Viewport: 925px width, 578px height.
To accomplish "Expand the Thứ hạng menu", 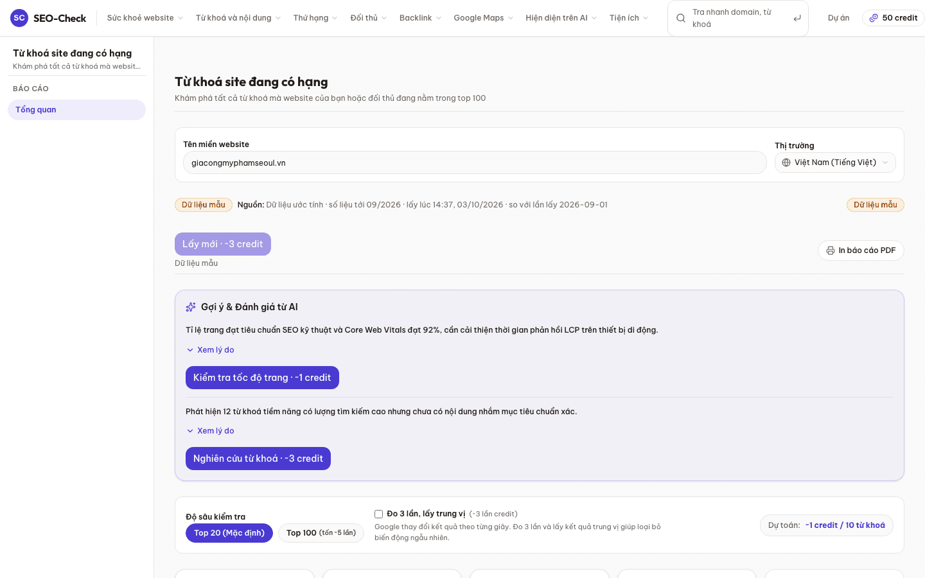I will coord(315,18).
